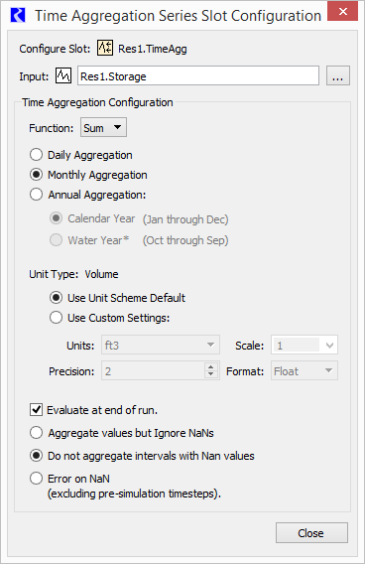Increase Precision with the up stepper arrow
365x564 pixels.
[x=211, y=366]
